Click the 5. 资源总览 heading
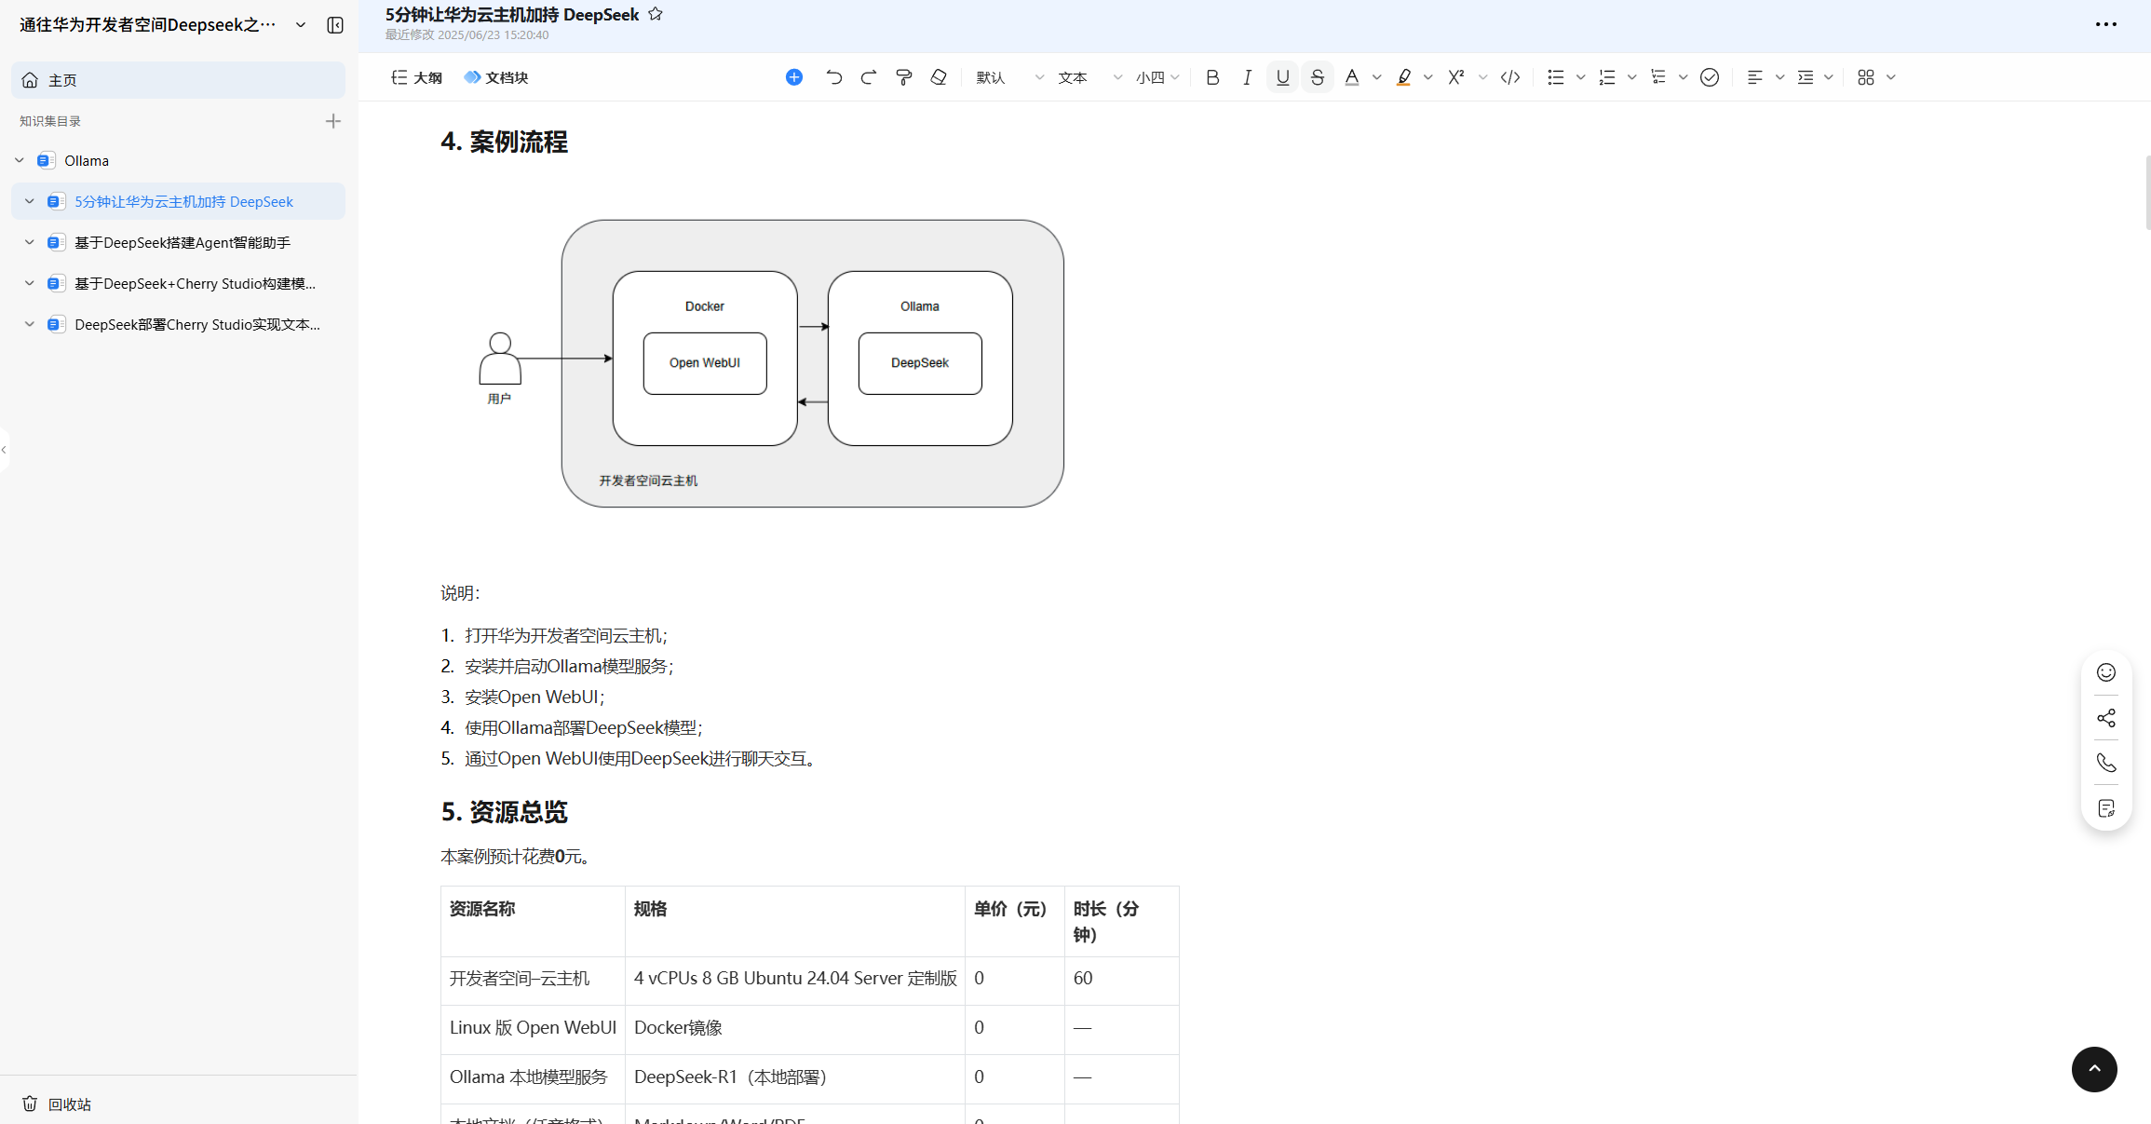The width and height of the screenshot is (2151, 1124). pos(504,812)
